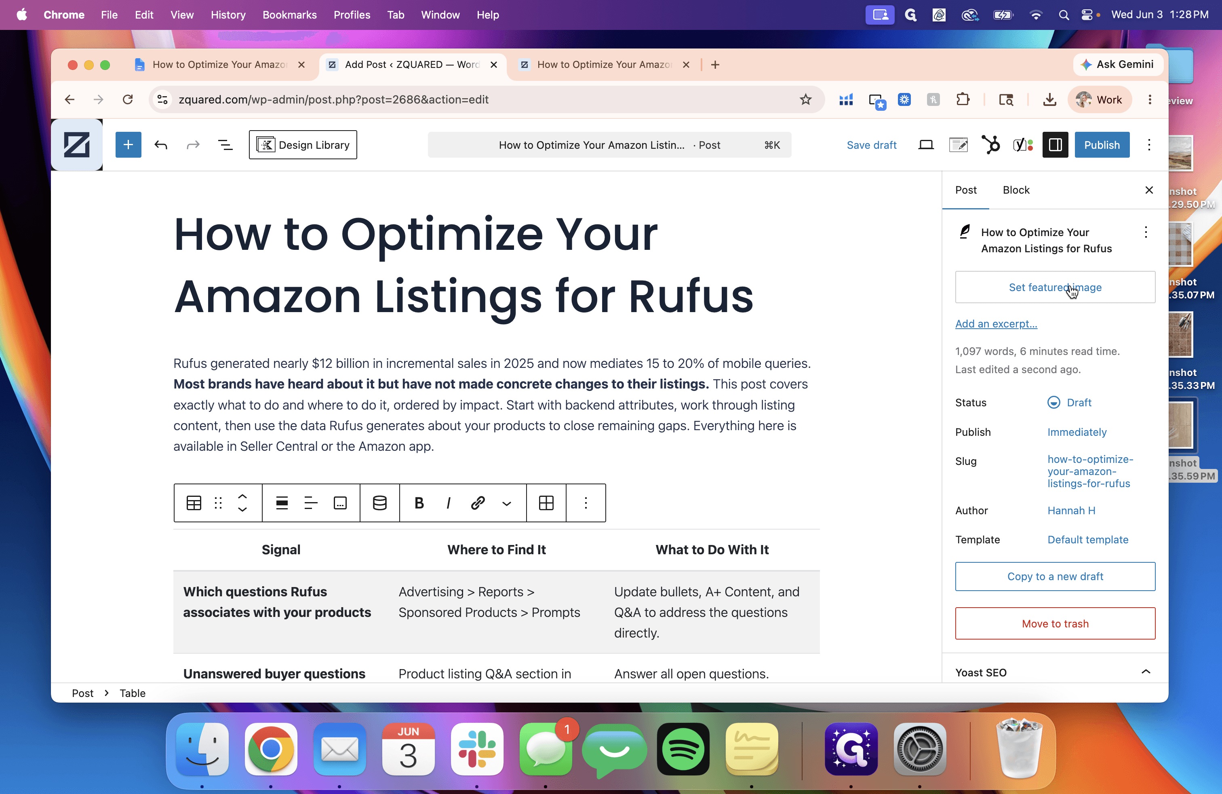The image size is (1222, 794).
Task: Open the Draft status dropdown
Action: (x=1070, y=403)
